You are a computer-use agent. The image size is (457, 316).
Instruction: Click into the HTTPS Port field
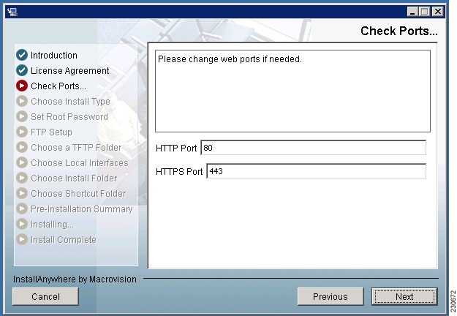pos(316,171)
